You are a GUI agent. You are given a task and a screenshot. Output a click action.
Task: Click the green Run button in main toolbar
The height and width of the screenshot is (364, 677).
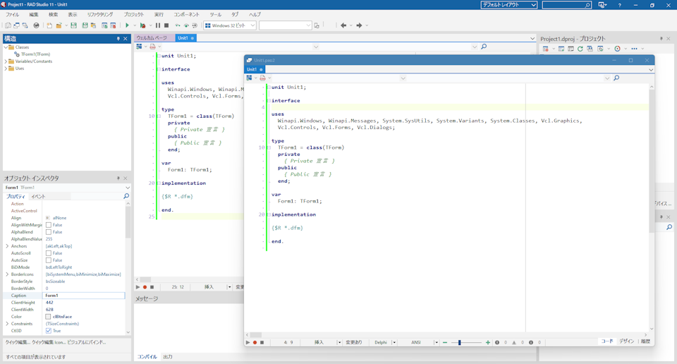(127, 25)
